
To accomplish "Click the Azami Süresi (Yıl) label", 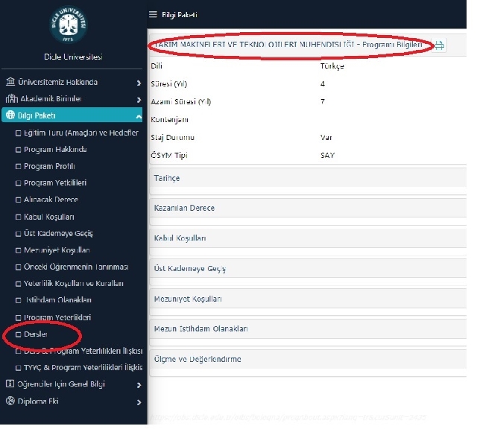I will pyautogui.click(x=180, y=101).
